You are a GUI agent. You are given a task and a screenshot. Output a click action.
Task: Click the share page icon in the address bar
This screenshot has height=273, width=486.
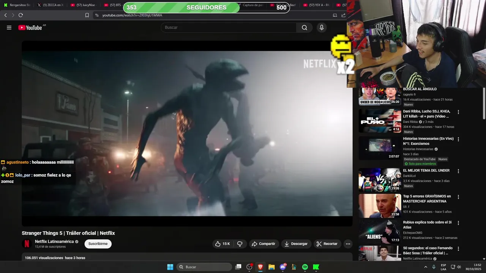click(x=344, y=15)
